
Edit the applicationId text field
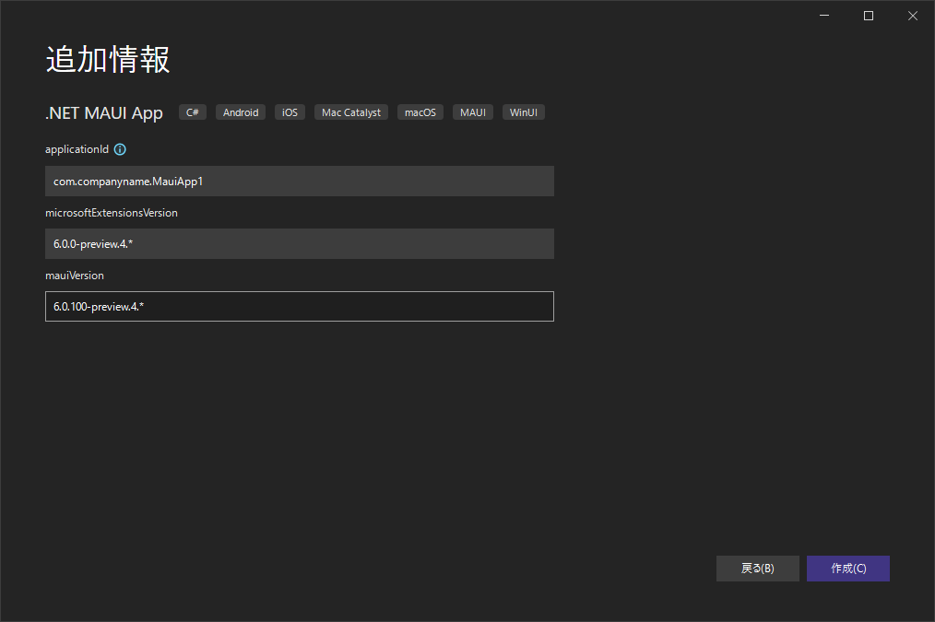(x=300, y=182)
